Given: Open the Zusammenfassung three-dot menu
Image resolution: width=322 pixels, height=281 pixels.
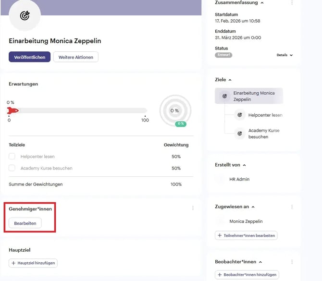Looking at the screenshot, I should [292, 3].
